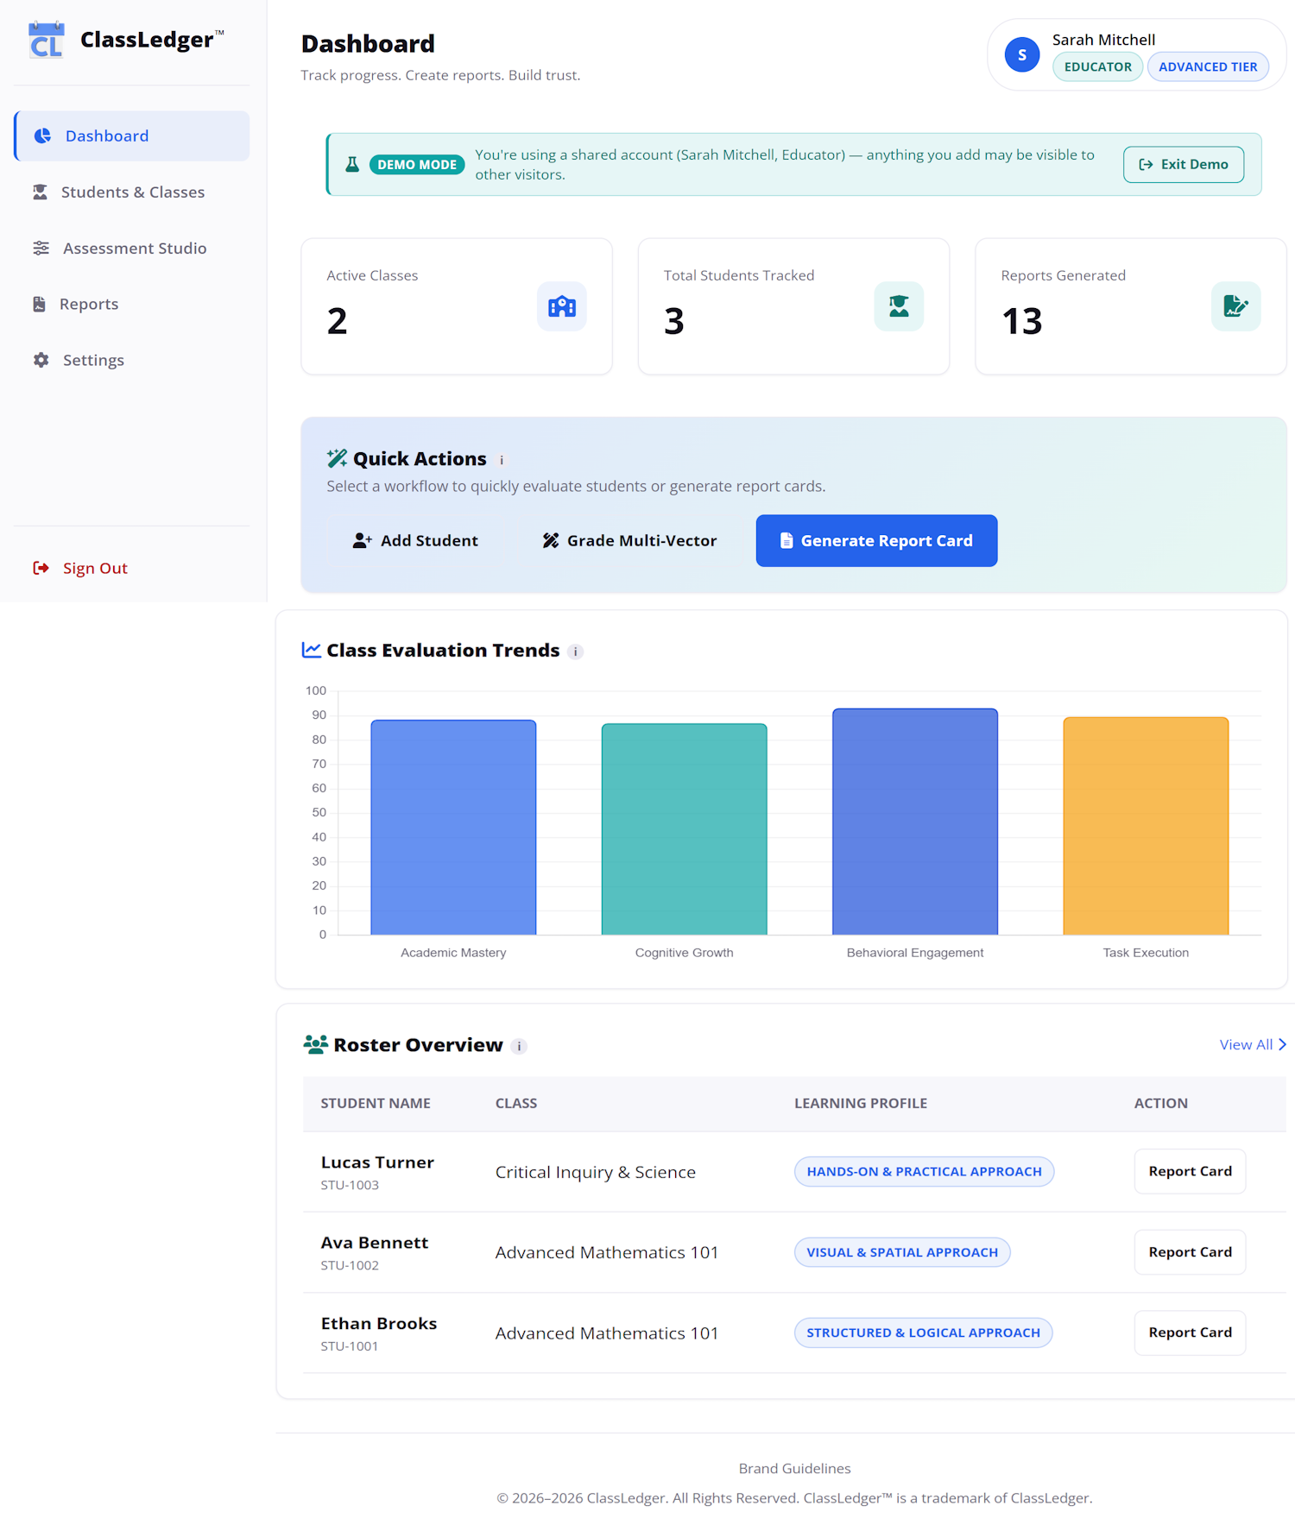Click the Add Student quick action
The image size is (1295, 1537).
tap(415, 540)
